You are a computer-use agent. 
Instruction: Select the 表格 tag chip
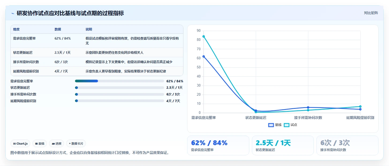click(x=40, y=144)
